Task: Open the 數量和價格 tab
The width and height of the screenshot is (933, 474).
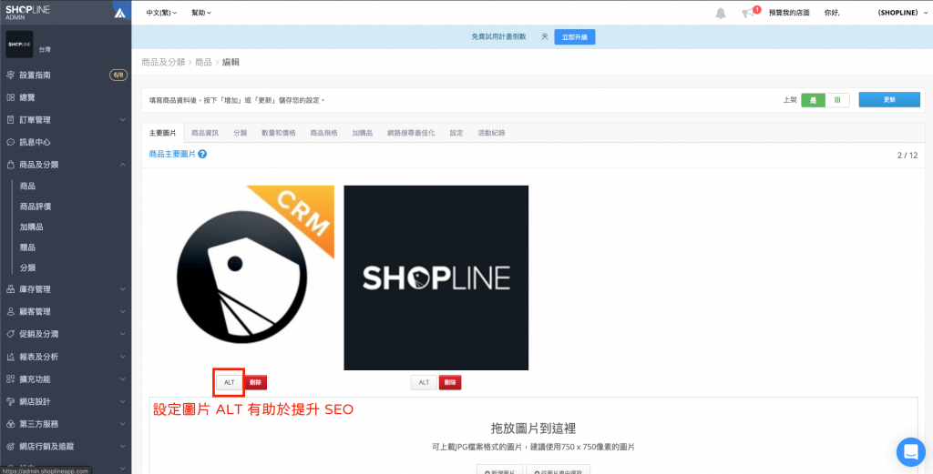Action: (279, 133)
